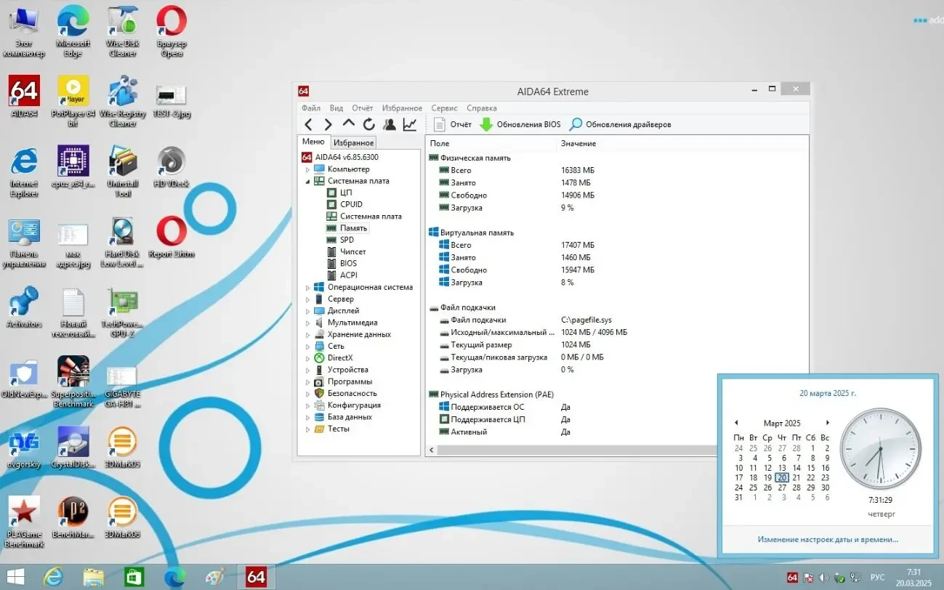Click the Back arrow in AIDA64 toolbar
This screenshot has width=944, height=590.
coord(309,124)
